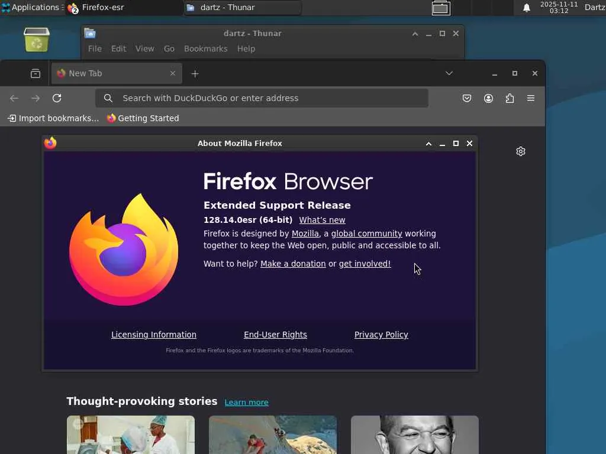Screen dimensions: 606x454
Task: Click the Firefox logo icon in About titlebar
Action: [x=50, y=143]
